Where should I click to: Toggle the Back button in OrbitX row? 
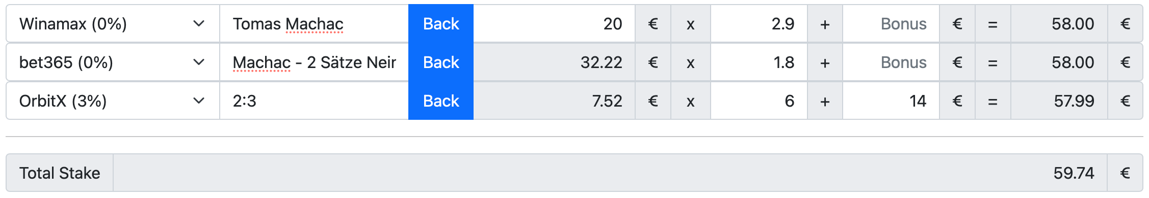pos(441,101)
